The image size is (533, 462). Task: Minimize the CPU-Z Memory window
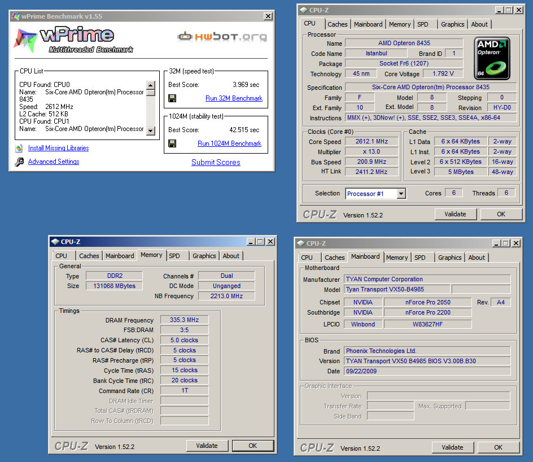click(251, 242)
